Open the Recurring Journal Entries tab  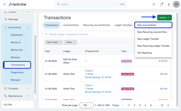point(97,25)
